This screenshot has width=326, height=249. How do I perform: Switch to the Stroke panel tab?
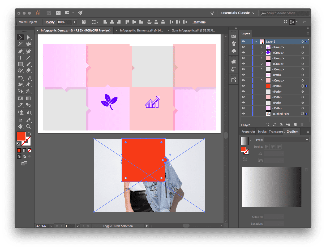tap(262, 132)
